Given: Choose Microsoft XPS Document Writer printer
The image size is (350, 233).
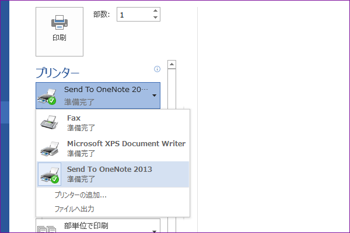Looking at the screenshot, I should 113,149.
